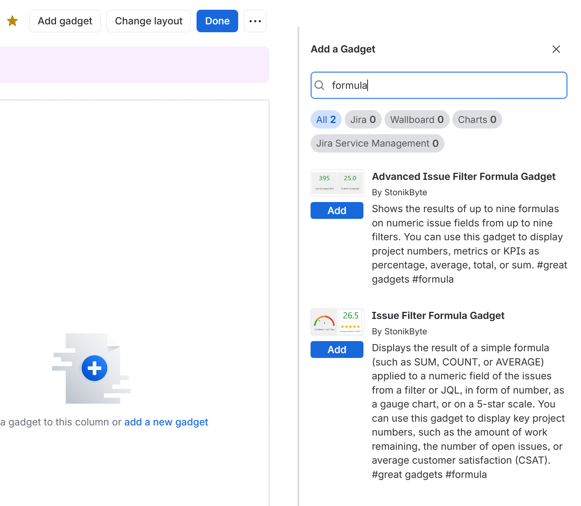Click into the formula search field
Image resolution: width=581 pixels, height=506 pixels.
[439, 85]
